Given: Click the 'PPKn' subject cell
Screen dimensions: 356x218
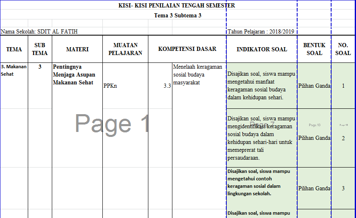Looking at the screenshot, I should click(x=125, y=86).
